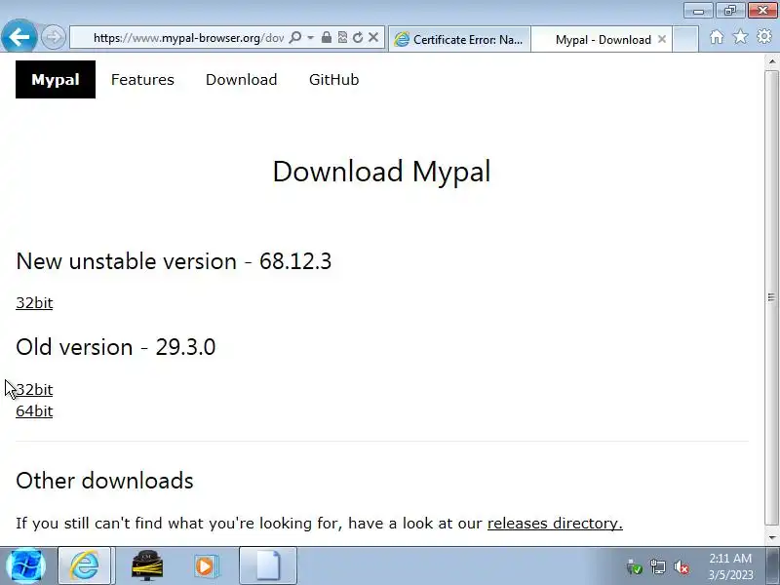Viewport: 780px width, 585px height.
Task: Click the search magnifier in address bar
Action: pos(295,38)
